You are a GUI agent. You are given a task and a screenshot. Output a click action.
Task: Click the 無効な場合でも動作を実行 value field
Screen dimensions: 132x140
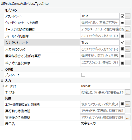click(x=100, y=56)
